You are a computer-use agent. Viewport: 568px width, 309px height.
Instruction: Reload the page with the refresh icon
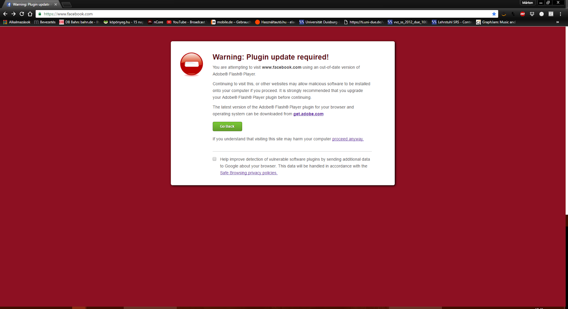point(22,14)
